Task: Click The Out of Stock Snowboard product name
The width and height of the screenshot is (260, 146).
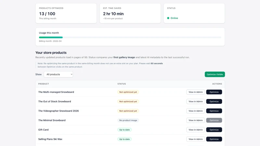Action: tap(55, 102)
